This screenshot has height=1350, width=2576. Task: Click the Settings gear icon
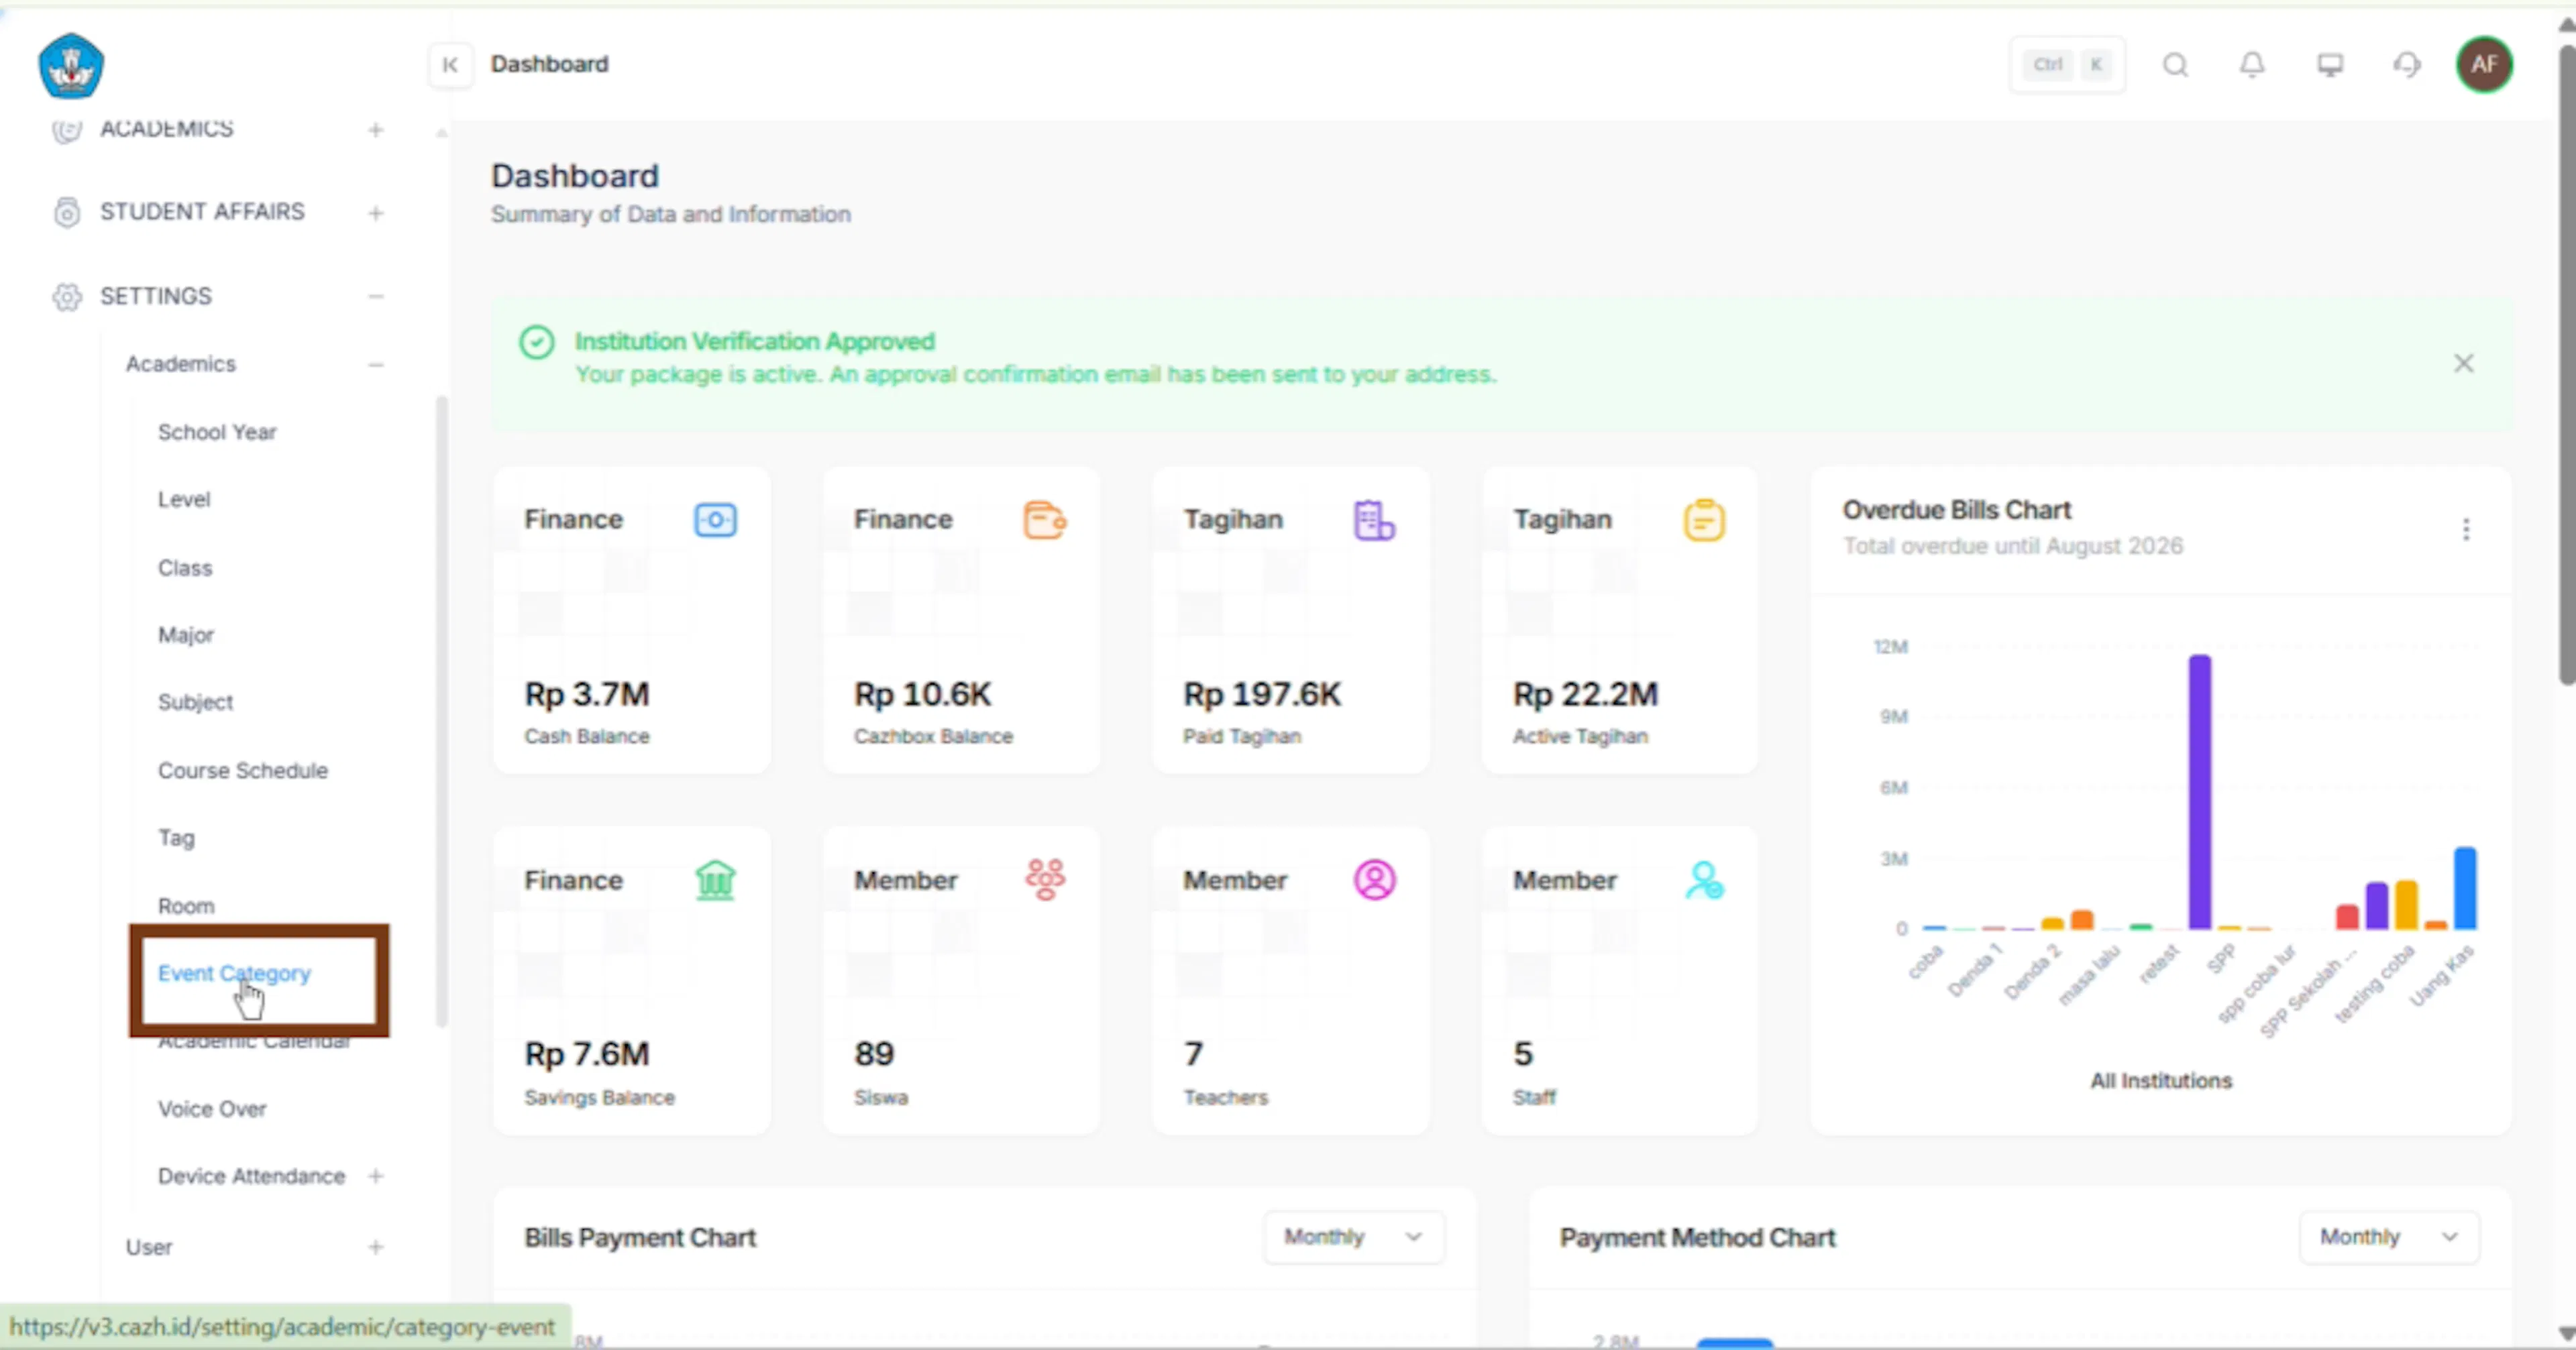67,297
